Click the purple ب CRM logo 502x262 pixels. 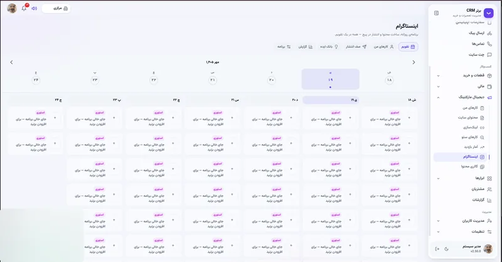pyautogui.click(x=488, y=13)
